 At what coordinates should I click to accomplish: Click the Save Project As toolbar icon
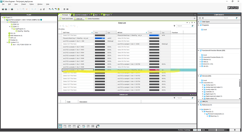[12, 9]
